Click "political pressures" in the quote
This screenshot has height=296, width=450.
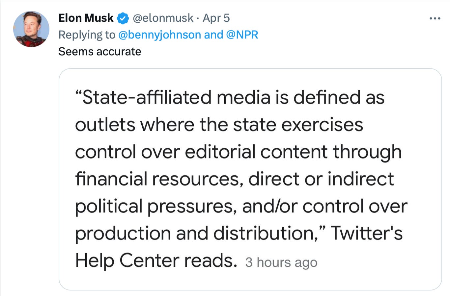pyautogui.click(x=155, y=207)
